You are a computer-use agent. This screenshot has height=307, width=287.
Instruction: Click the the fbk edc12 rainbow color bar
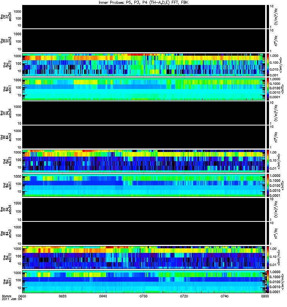[268, 257]
